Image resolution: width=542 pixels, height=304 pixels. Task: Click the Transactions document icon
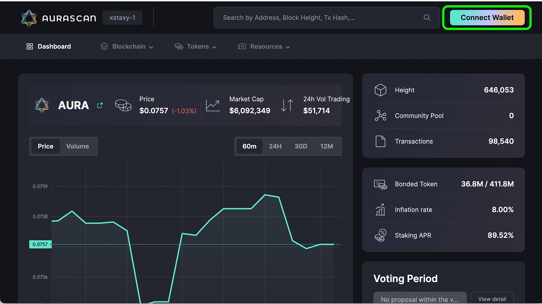(x=380, y=141)
